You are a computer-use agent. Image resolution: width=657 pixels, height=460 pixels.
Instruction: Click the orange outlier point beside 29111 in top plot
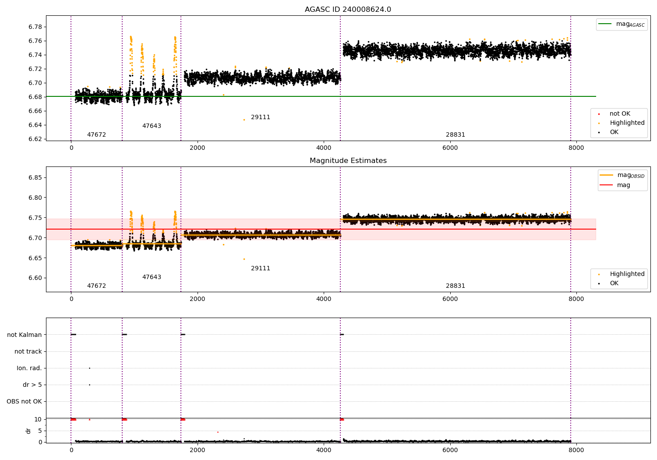(244, 120)
